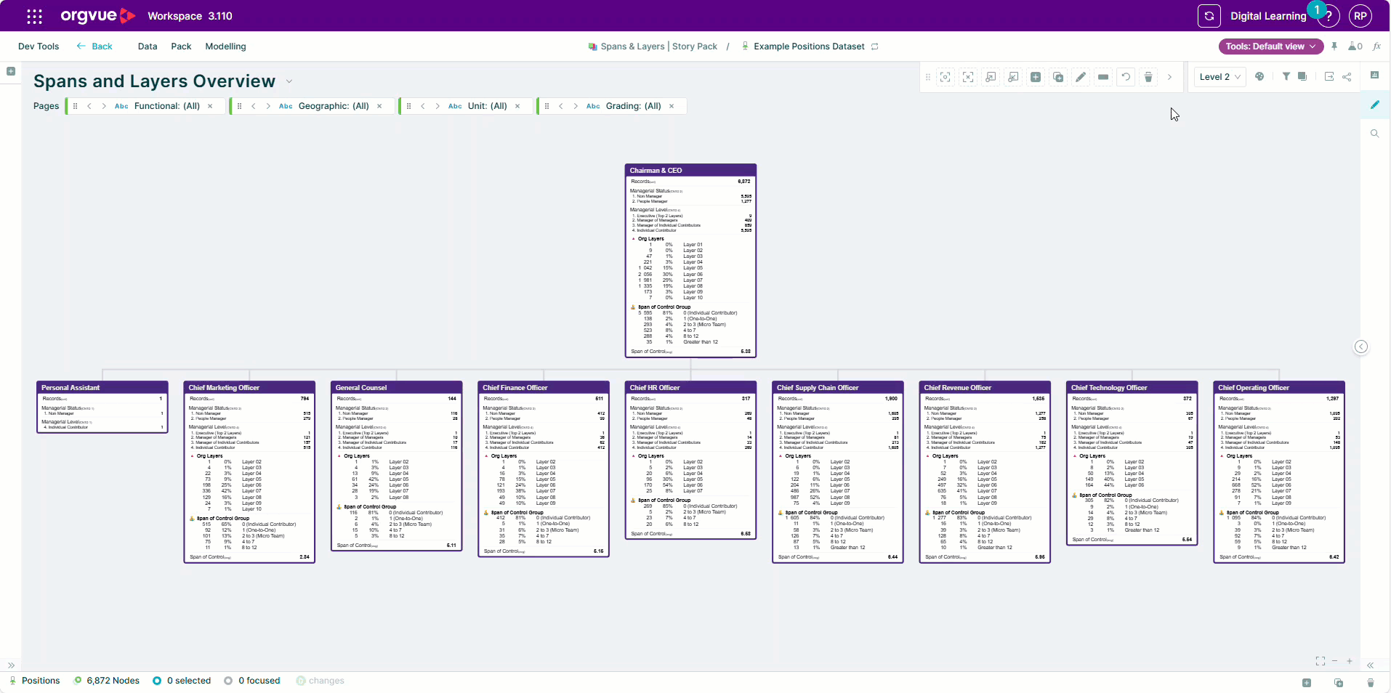Screen dimensions: 1391x693
Task: Click the pencil edit tool in toolbar
Action: [1081, 76]
